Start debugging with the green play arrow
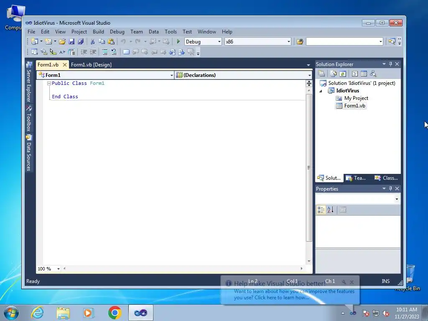428x321 pixels. (178, 41)
